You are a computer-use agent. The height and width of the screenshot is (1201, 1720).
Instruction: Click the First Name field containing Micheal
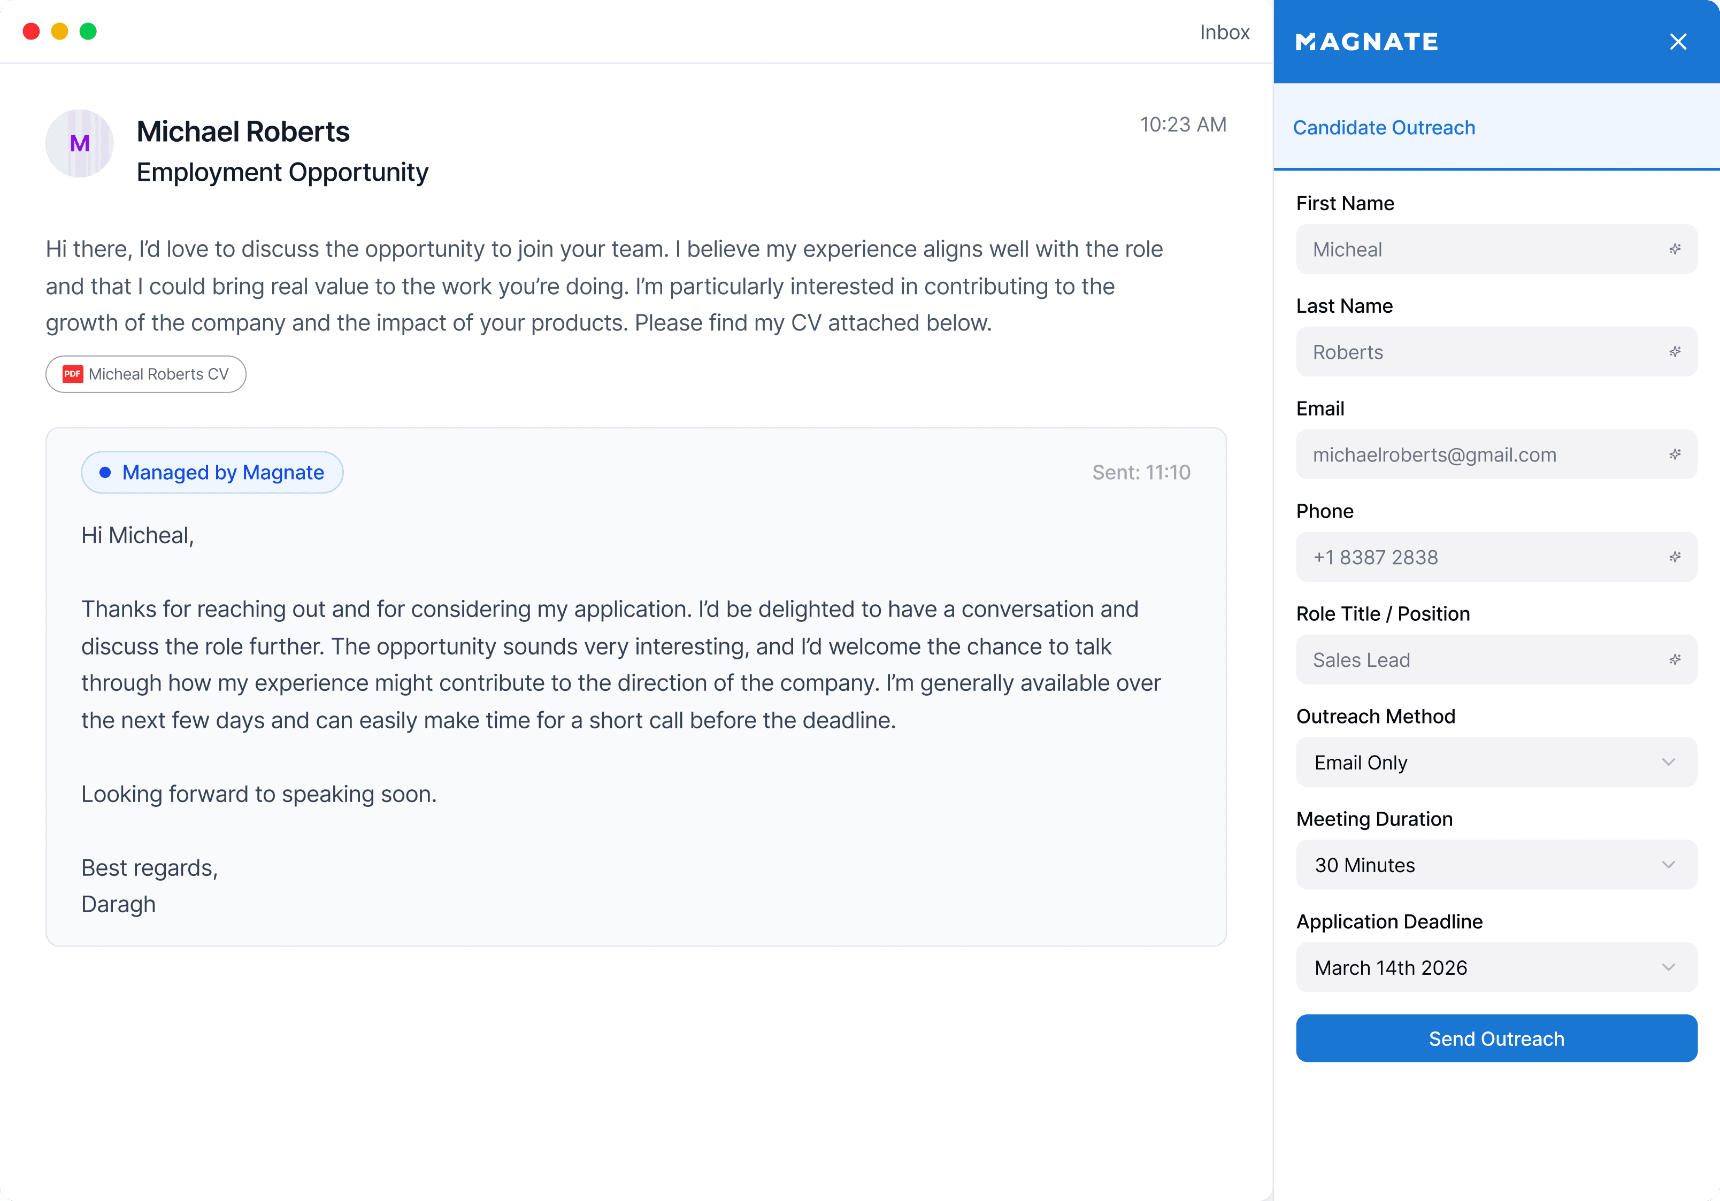(1496, 249)
